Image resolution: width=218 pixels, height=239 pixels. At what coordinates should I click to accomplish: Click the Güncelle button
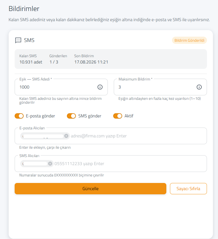[90, 189]
